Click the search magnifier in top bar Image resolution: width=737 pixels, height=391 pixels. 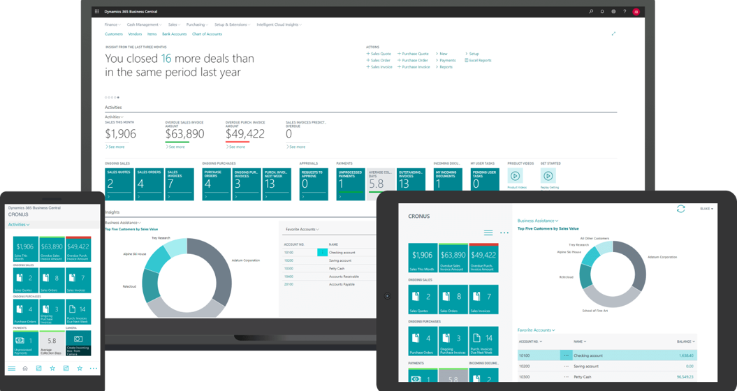click(591, 12)
